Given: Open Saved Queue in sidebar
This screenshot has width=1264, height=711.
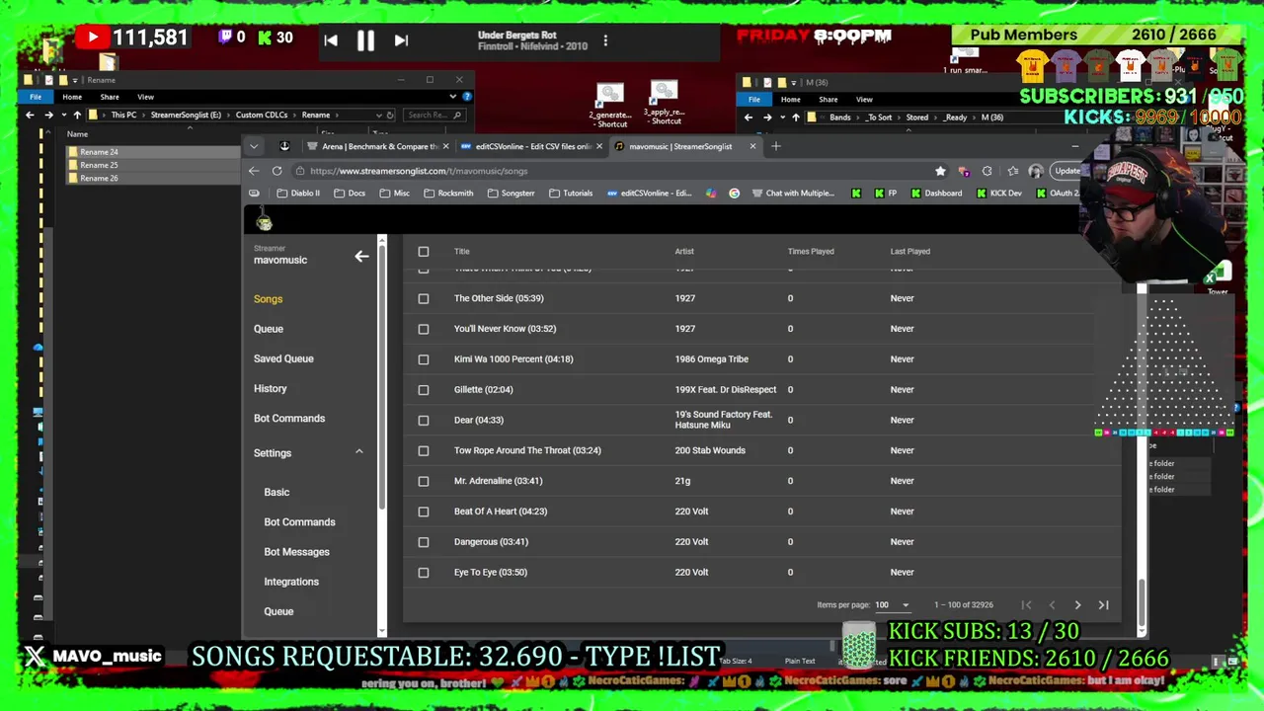Looking at the screenshot, I should click(283, 358).
